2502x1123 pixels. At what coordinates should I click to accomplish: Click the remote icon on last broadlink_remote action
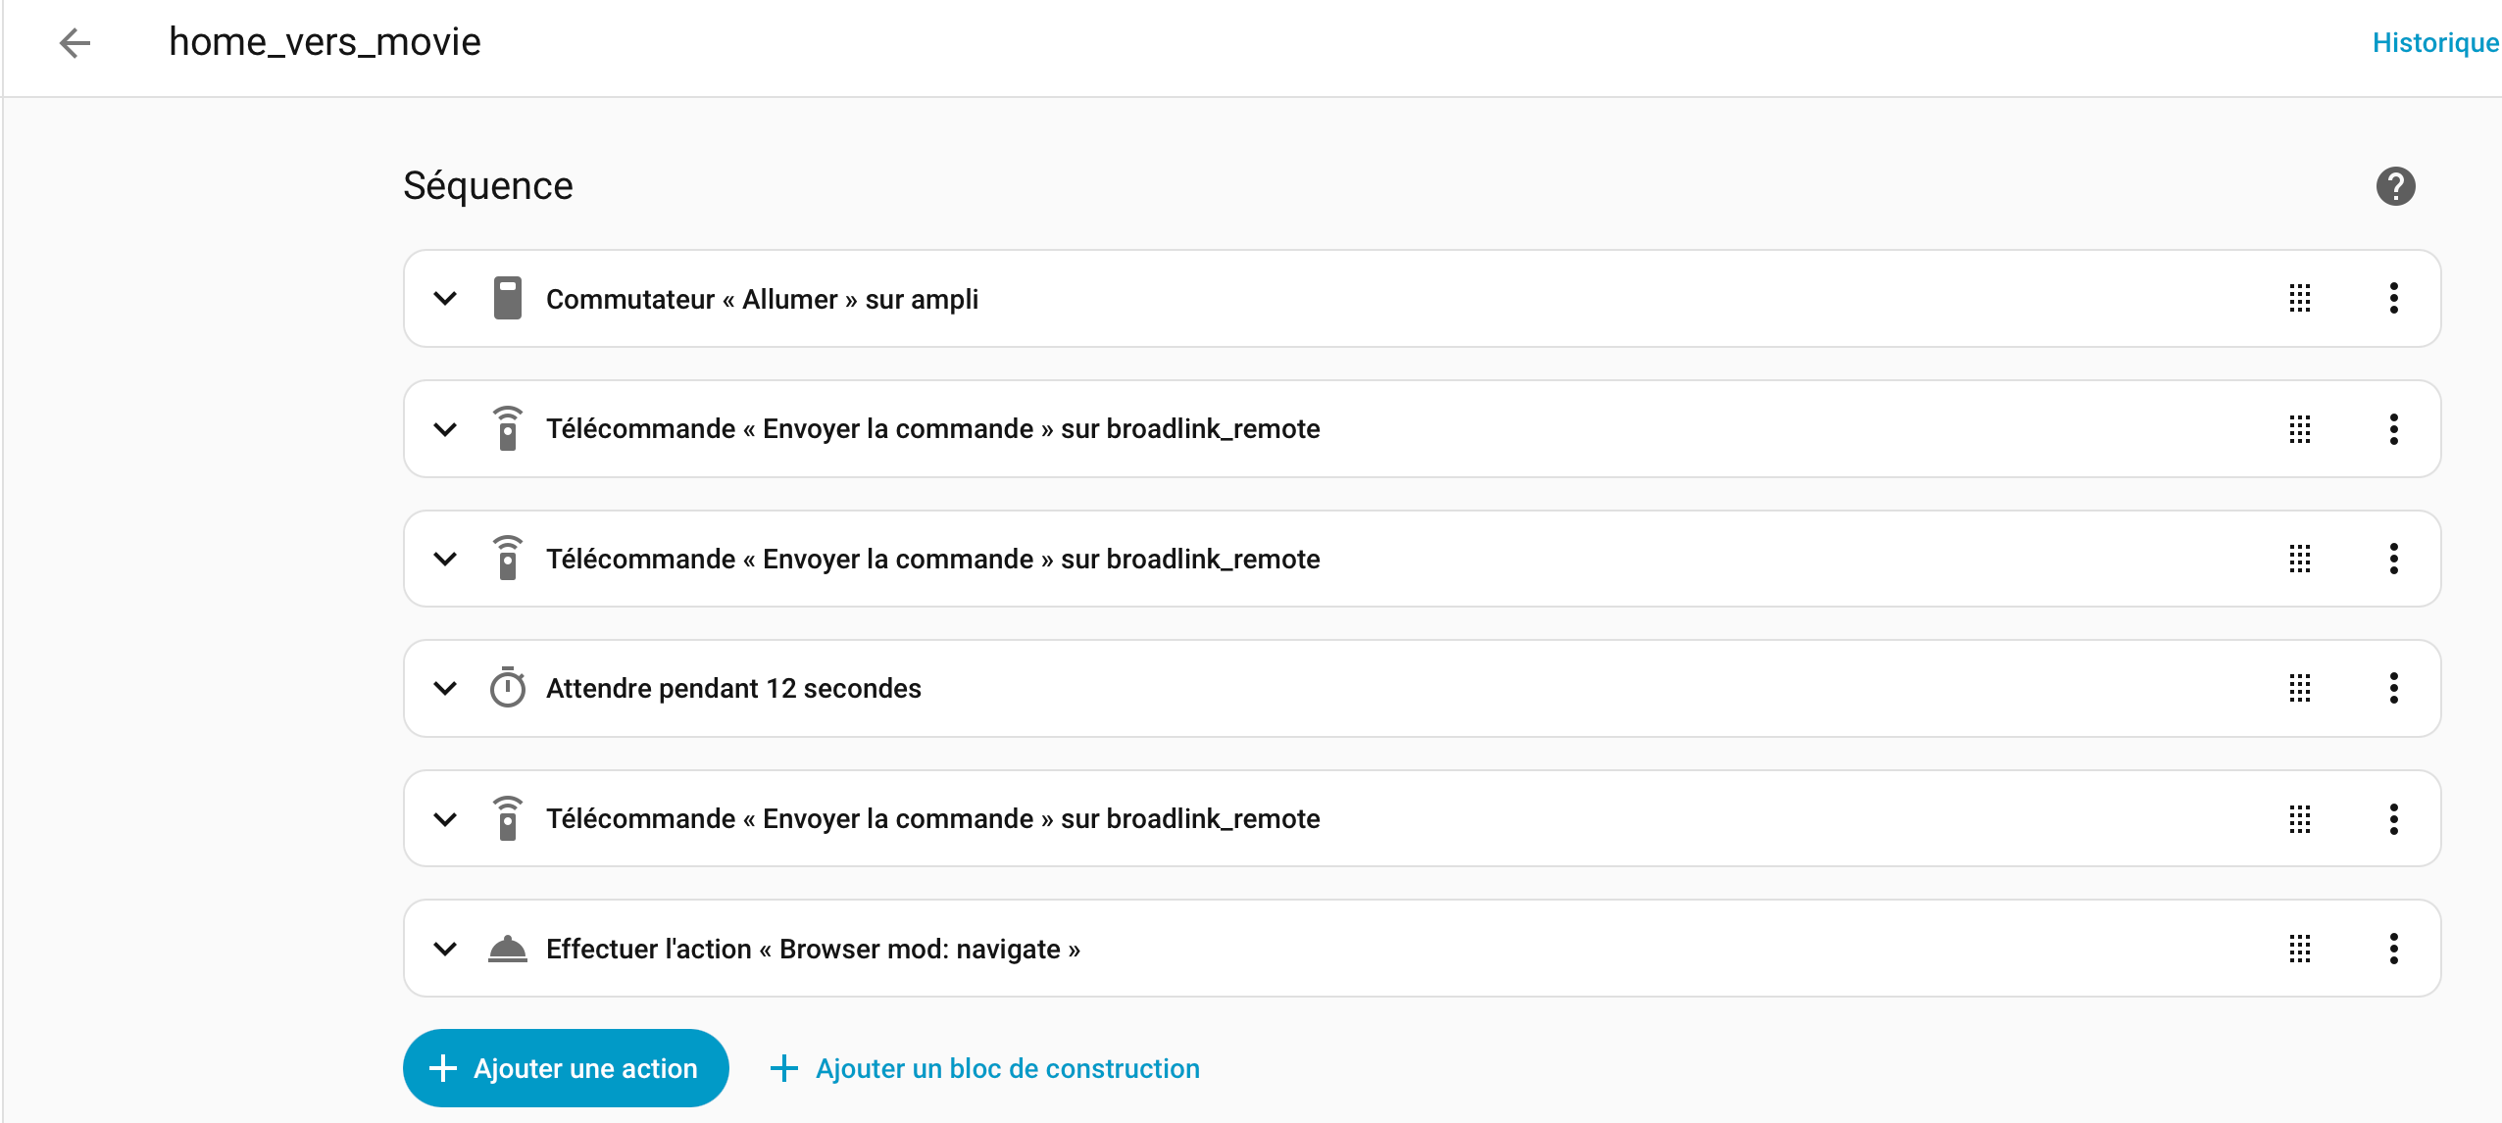(x=507, y=818)
